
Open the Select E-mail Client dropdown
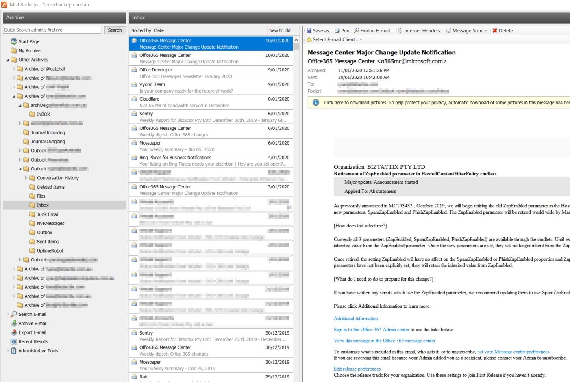[x=334, y=39]
